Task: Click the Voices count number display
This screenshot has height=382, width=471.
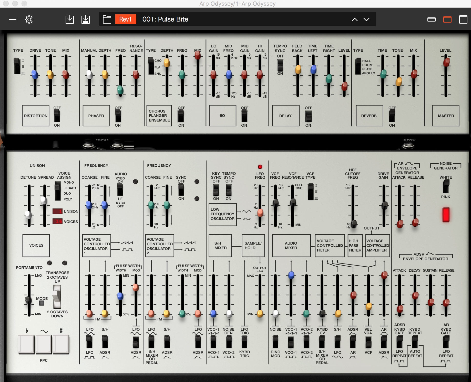Action: [x=58, y=221]
